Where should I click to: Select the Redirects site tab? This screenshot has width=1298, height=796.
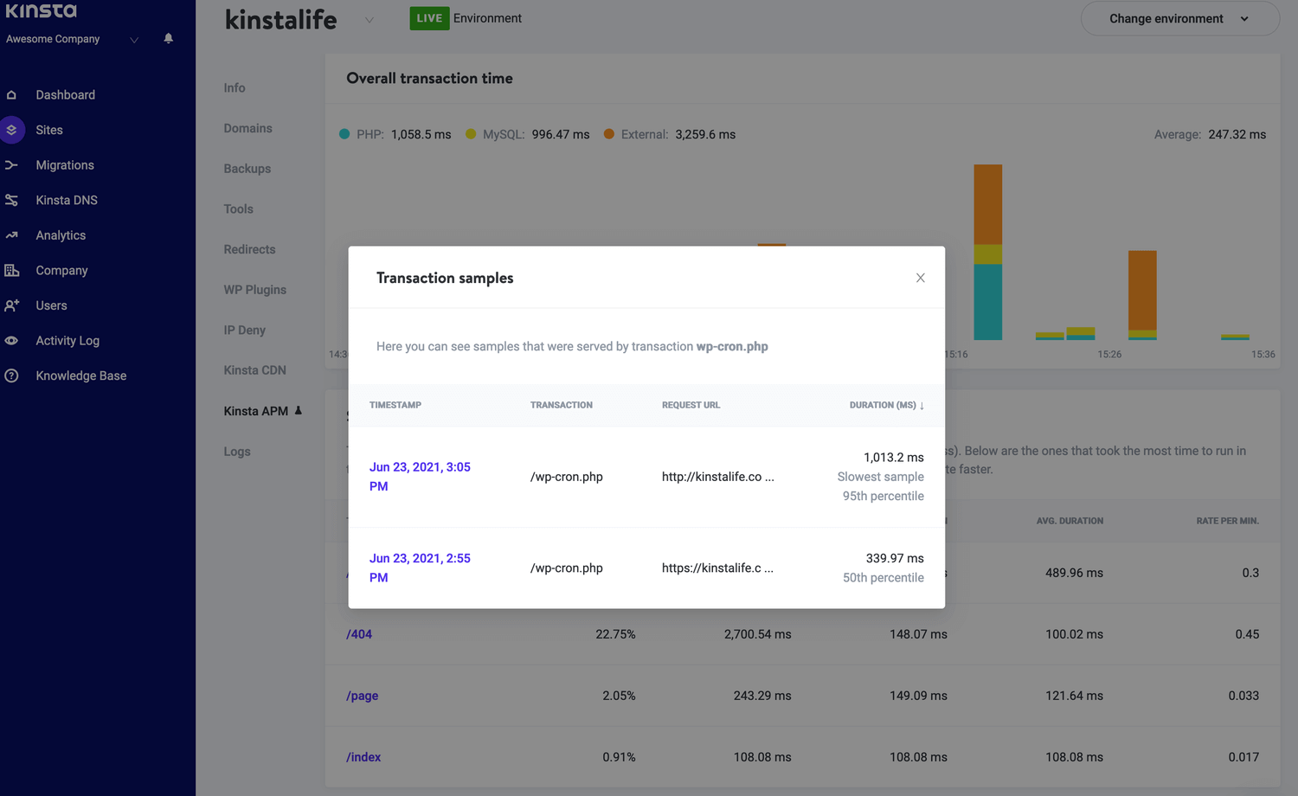point(249,249)
